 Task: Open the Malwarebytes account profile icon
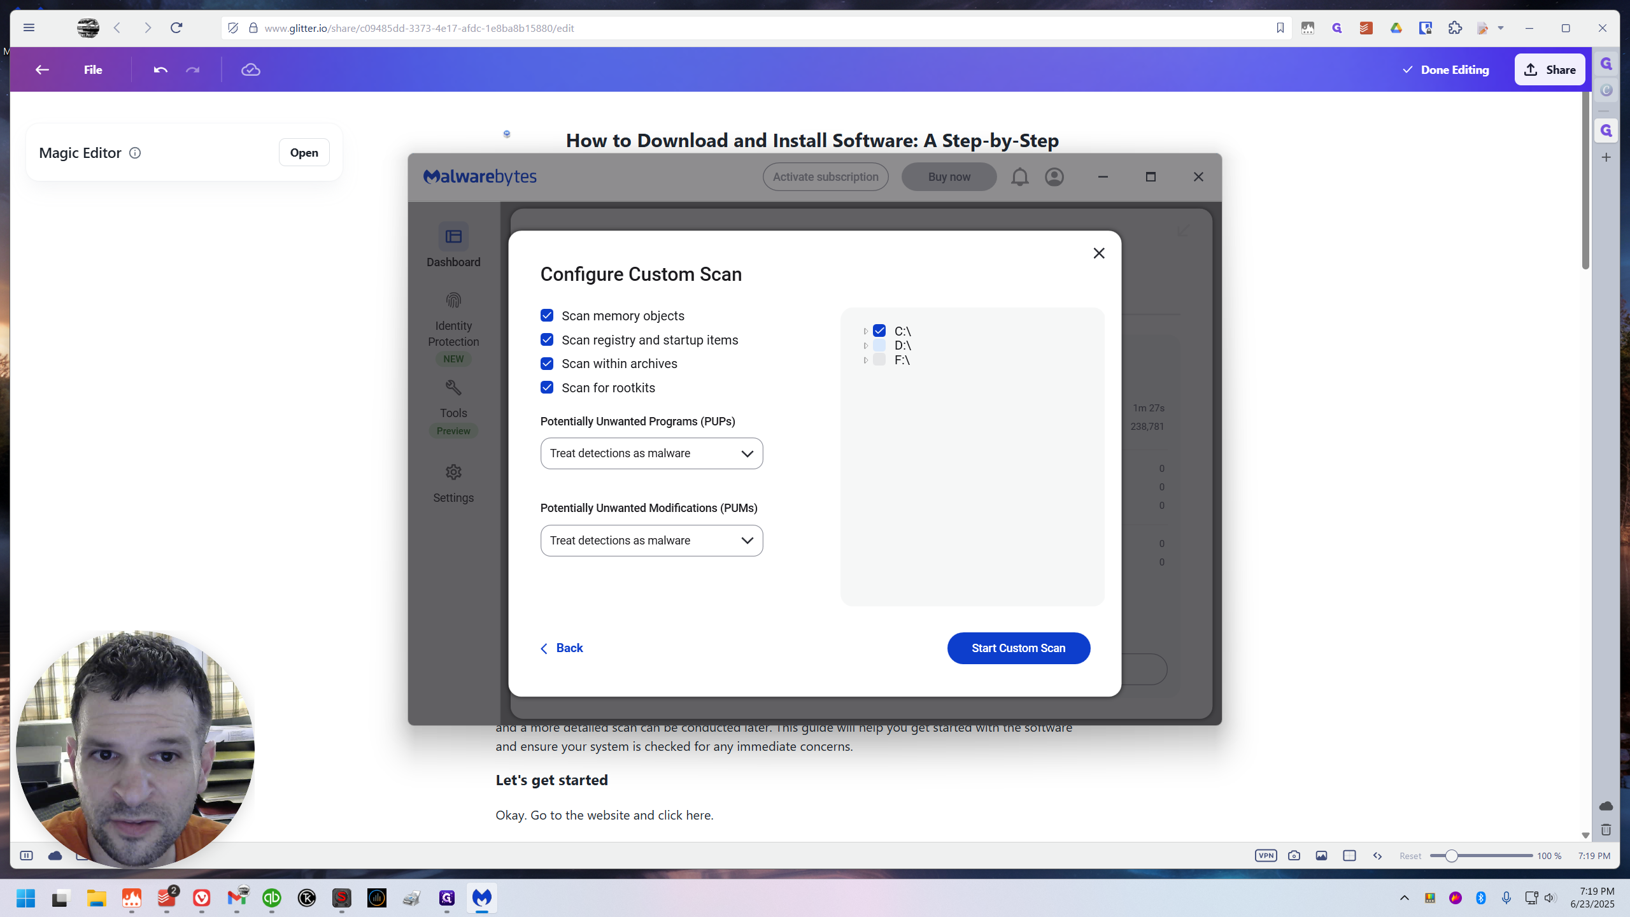click(1054, 176)
